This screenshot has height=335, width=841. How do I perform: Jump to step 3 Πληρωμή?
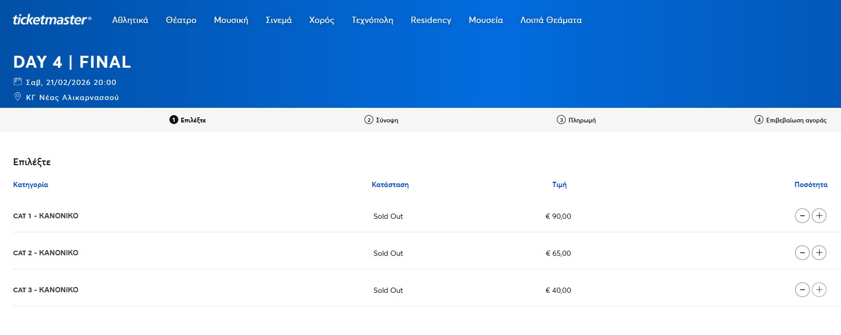(x=576, y=120)
